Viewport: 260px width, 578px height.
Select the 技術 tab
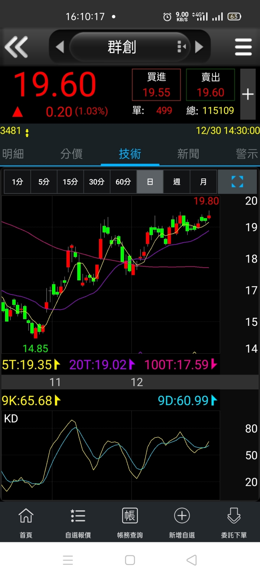[130, 154]
